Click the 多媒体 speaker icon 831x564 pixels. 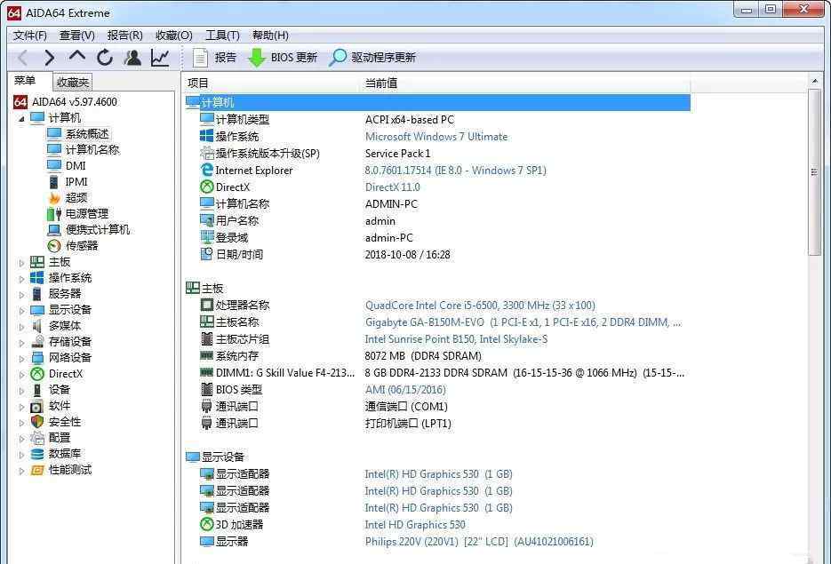[x=37, y=326]
